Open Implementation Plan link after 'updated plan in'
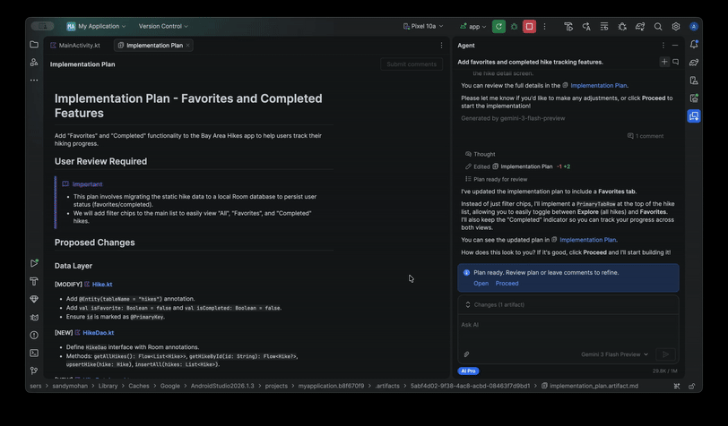This screenshot has width=728, height=426. tap(588, 240)
